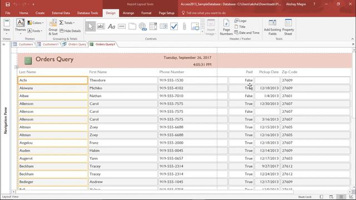Select the Achi last name cell
The height and width of the screenshot is (200, 356).
pyautogui.click(x=52, y=80)
